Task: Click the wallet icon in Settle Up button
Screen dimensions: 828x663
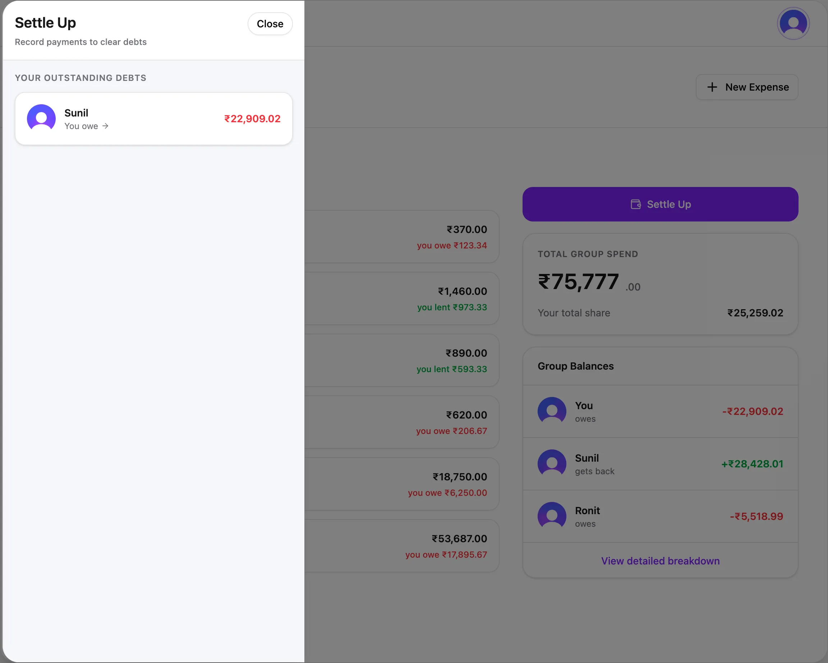Action: click(636, 204)
